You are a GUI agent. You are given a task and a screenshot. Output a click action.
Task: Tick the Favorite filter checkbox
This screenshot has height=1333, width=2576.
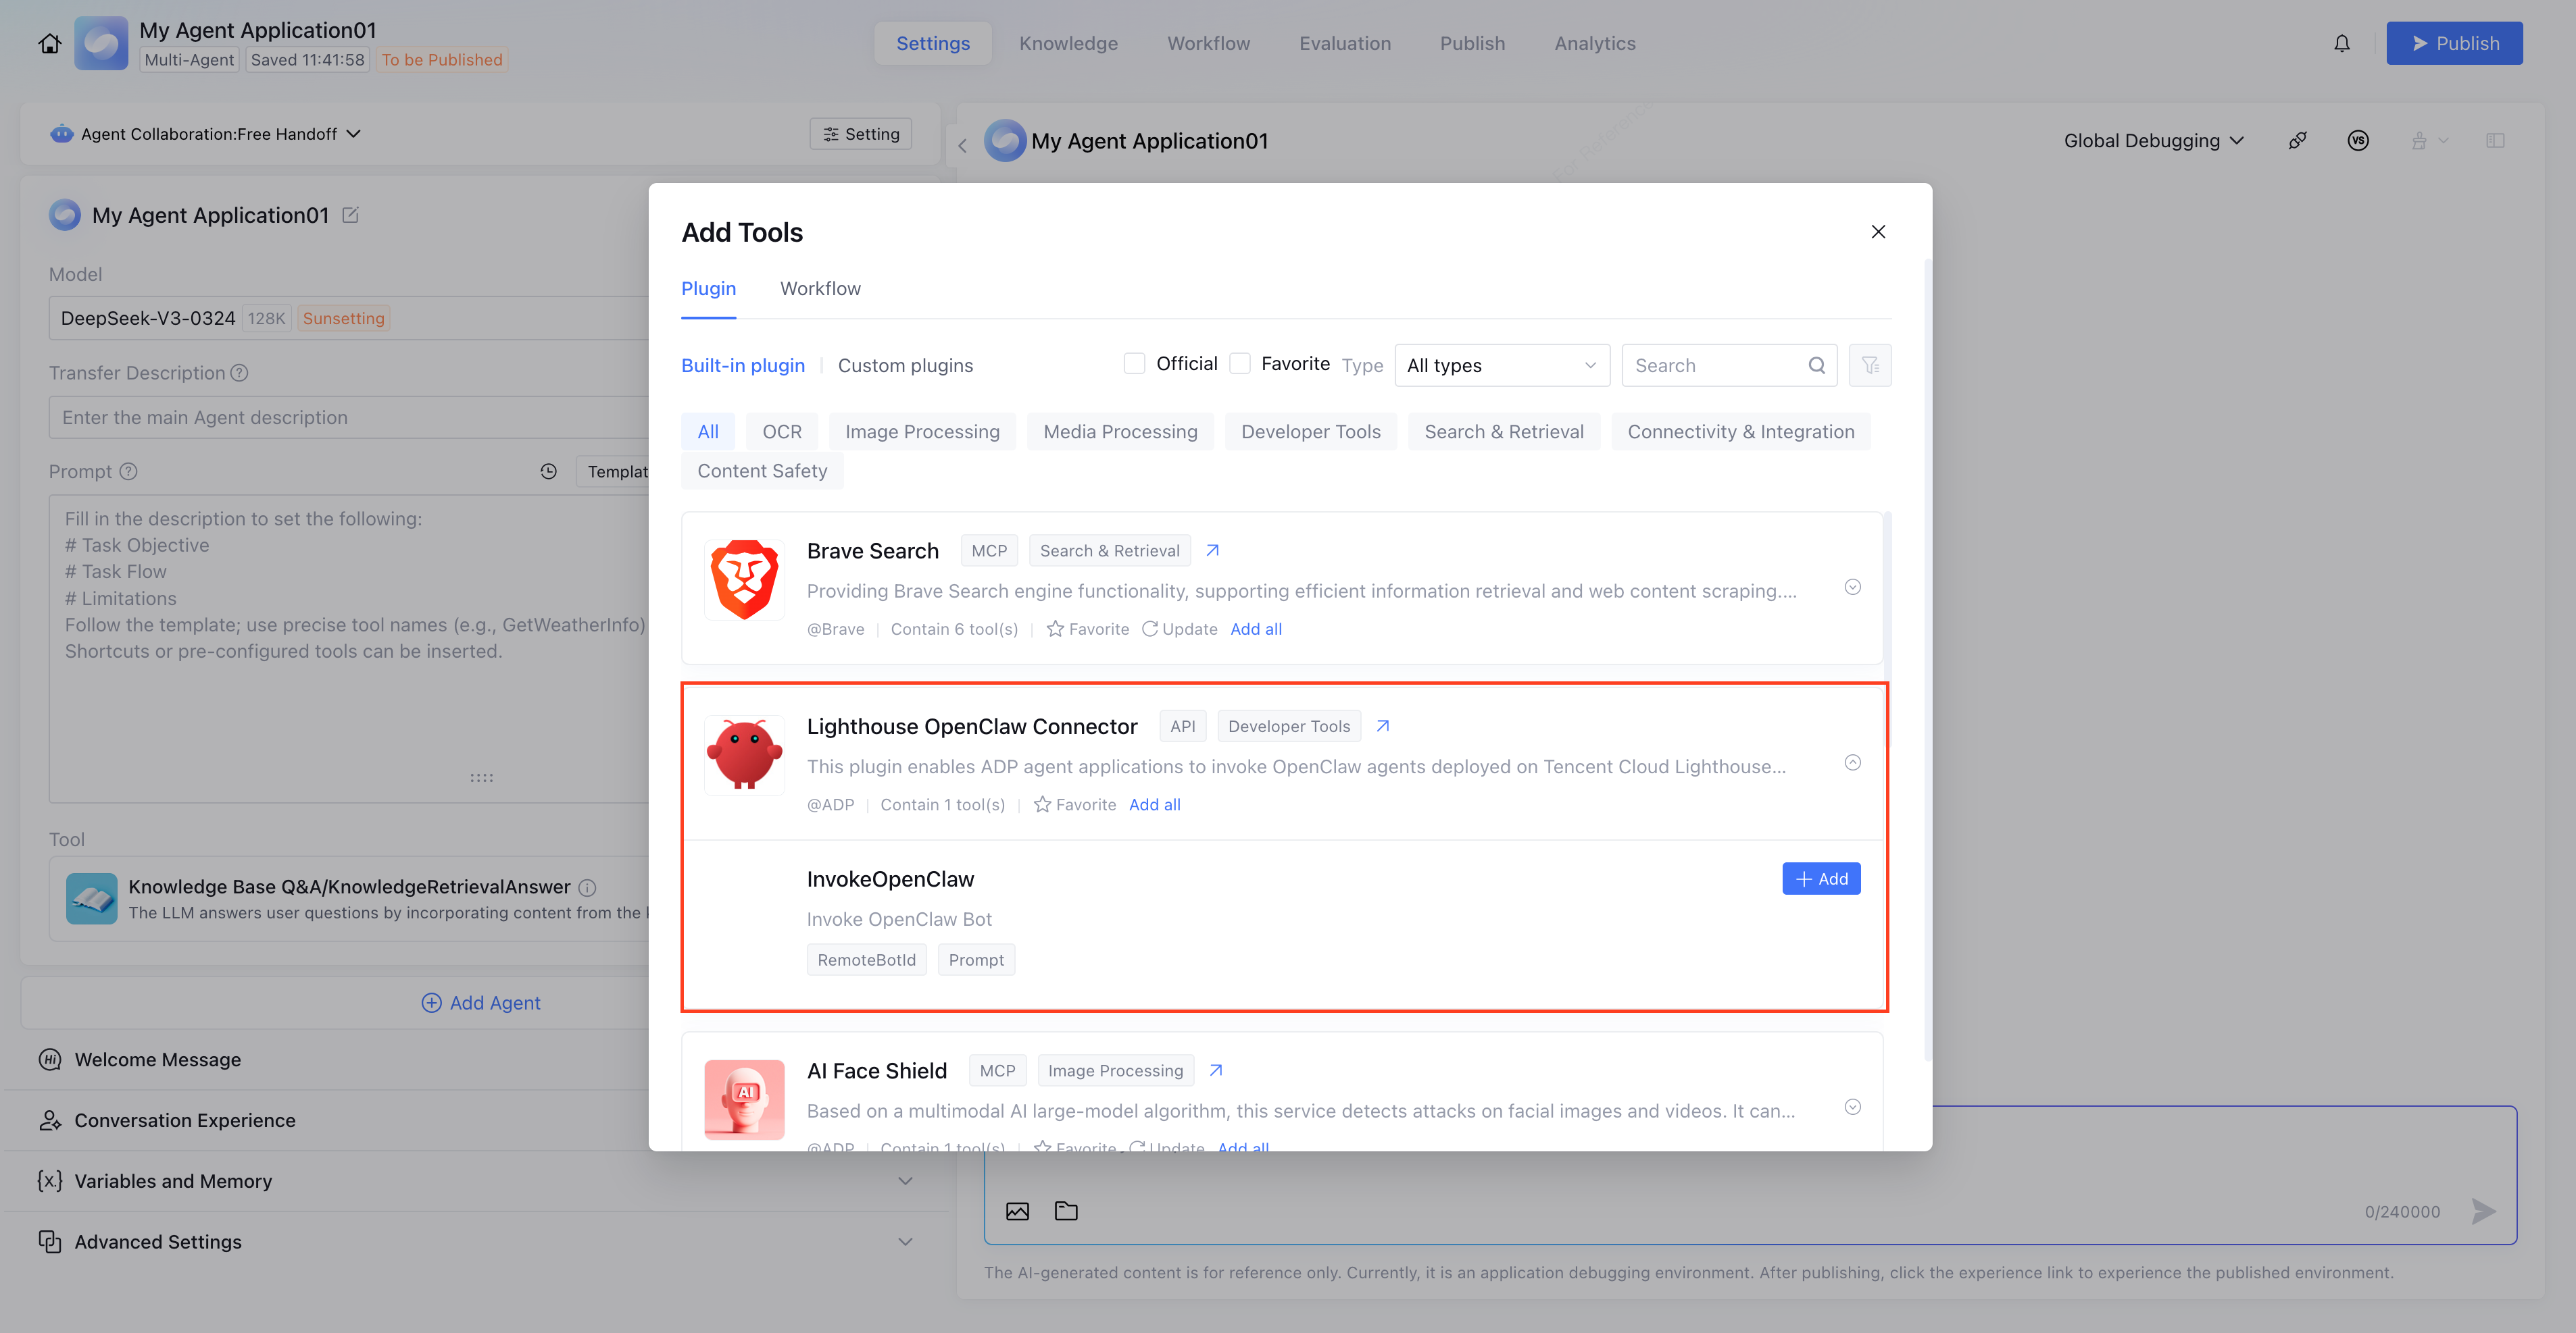(x=1239, y=364)
